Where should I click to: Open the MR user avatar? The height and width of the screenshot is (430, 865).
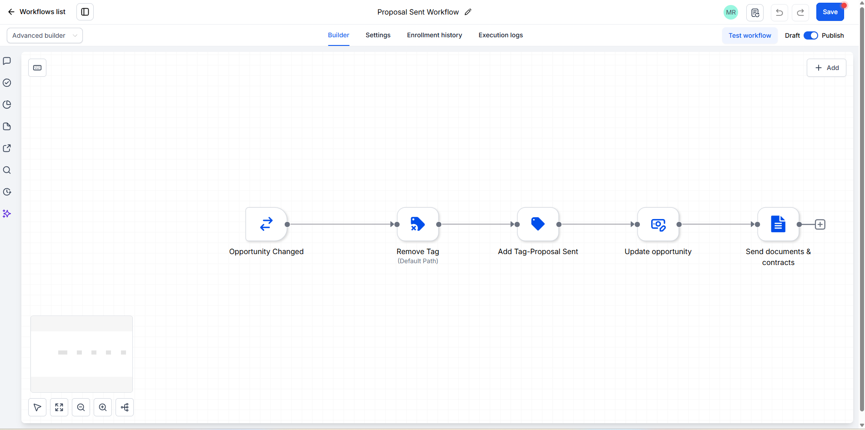pos(731,12)
